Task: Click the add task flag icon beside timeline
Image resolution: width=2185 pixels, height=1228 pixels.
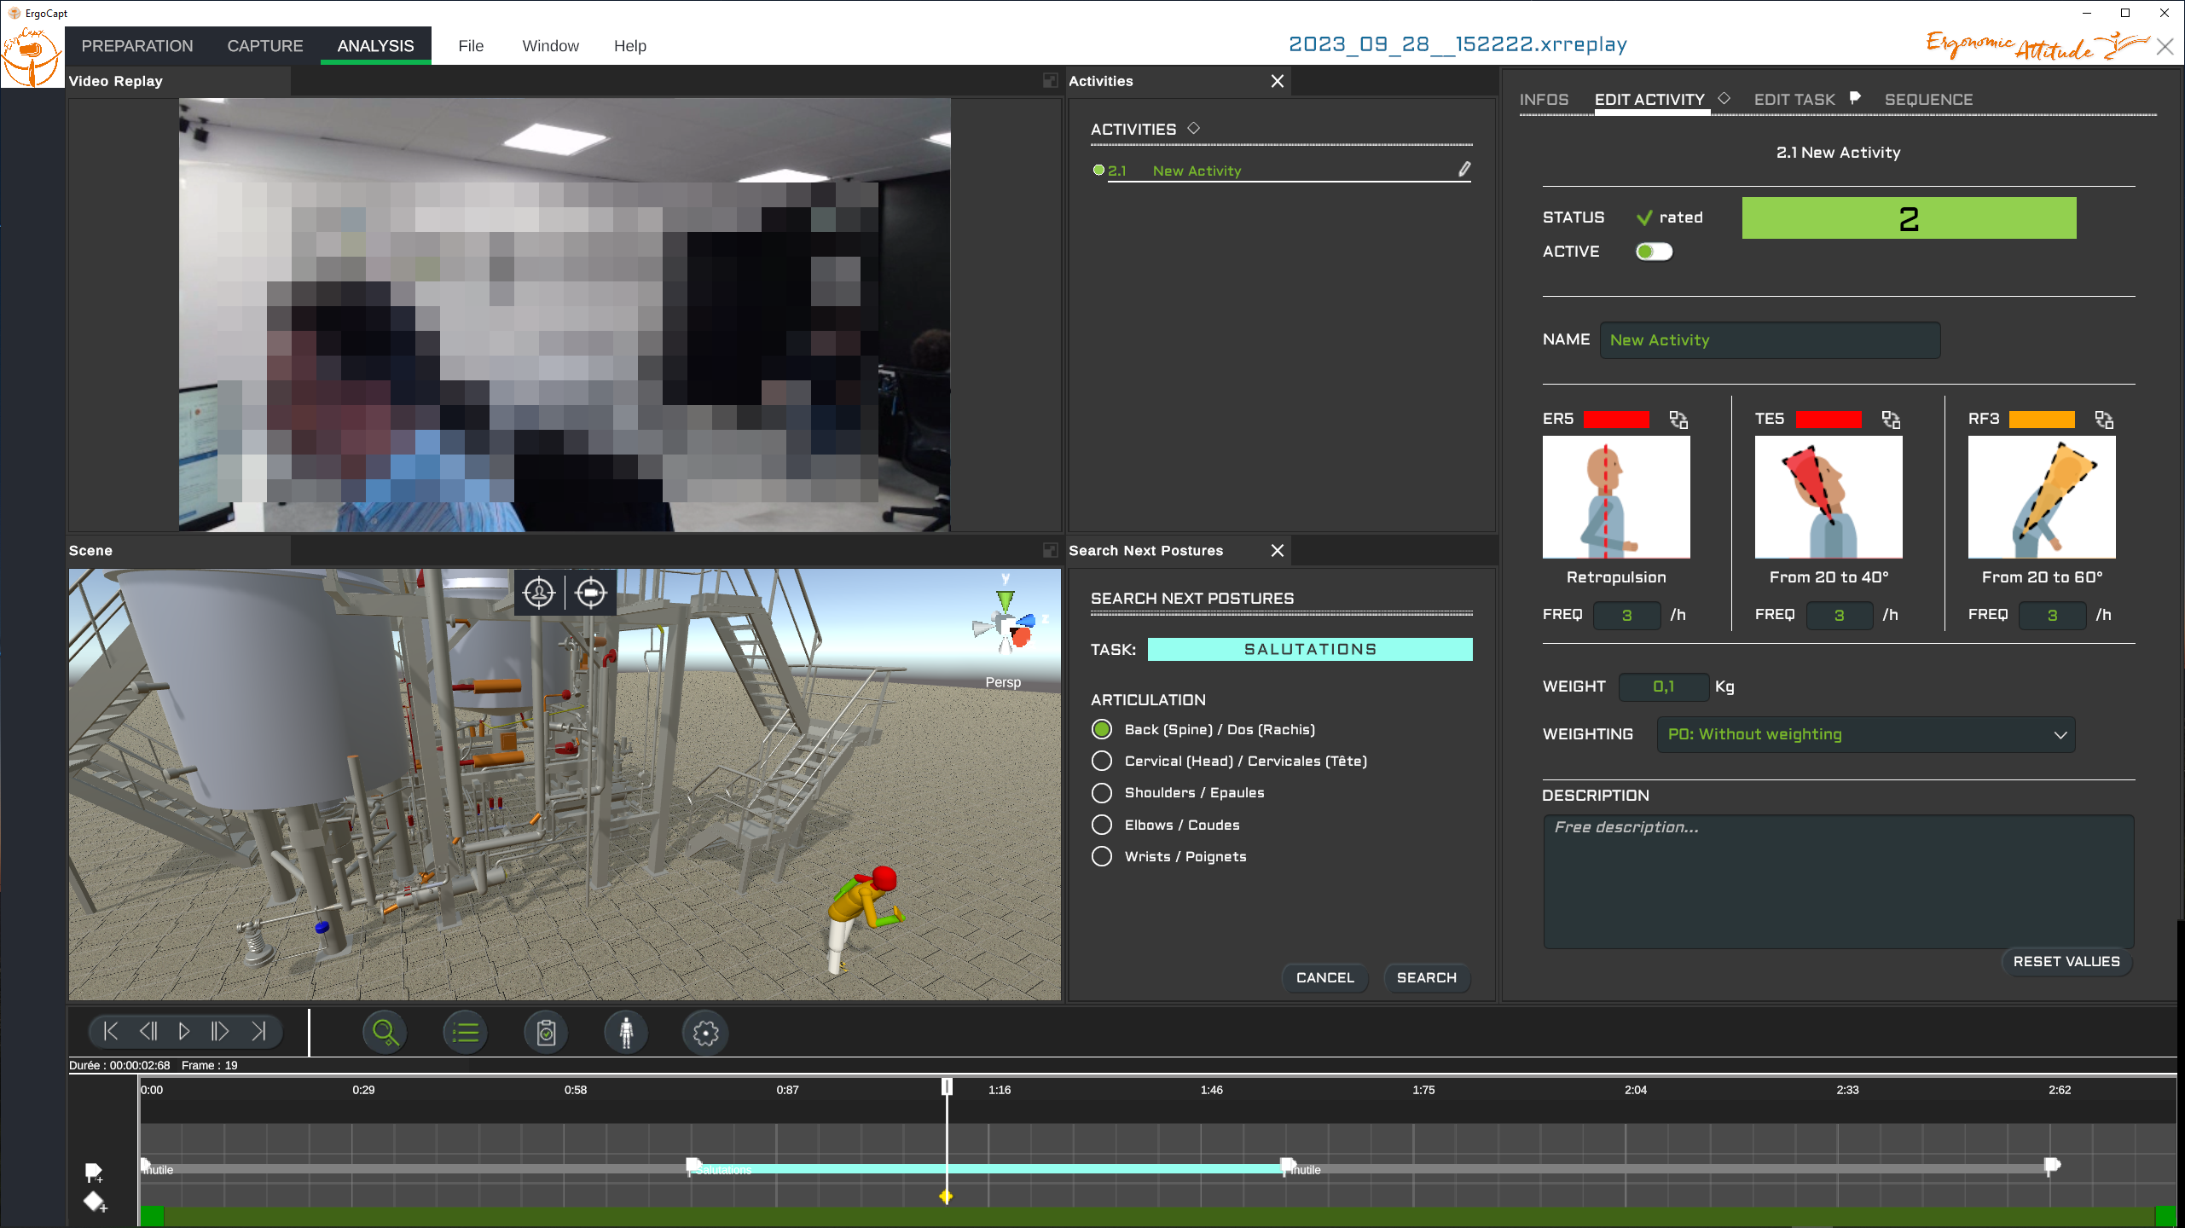Action: click(94, 1173)
